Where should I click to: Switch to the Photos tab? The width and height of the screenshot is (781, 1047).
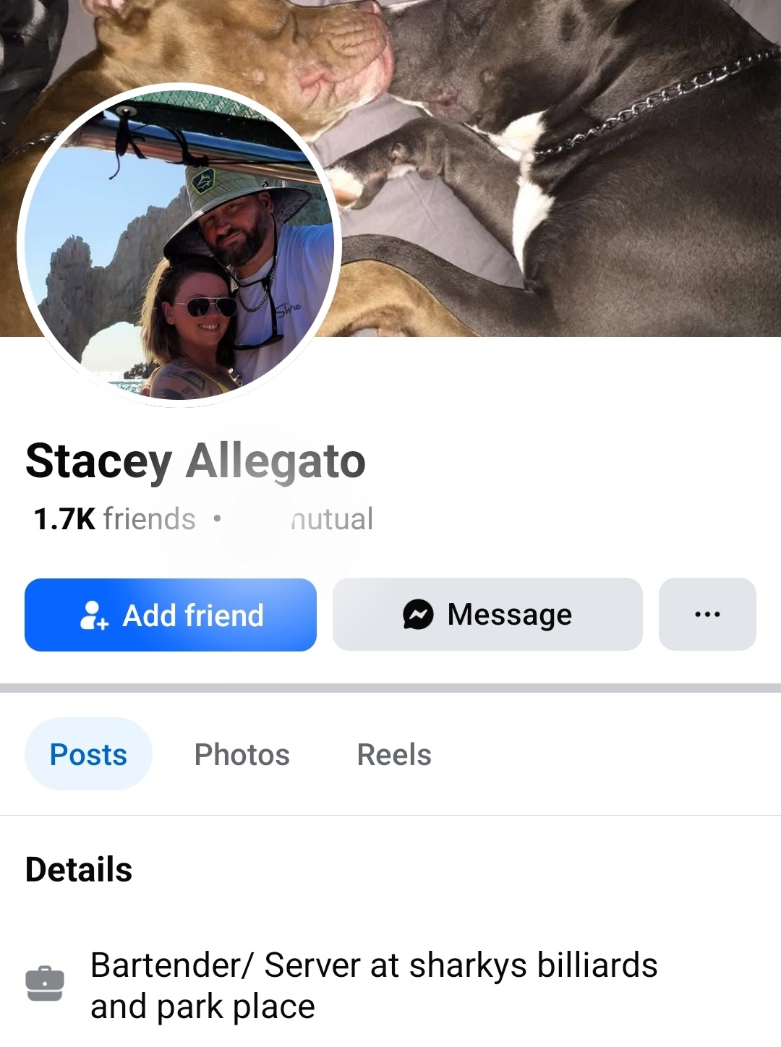point(242,754)
